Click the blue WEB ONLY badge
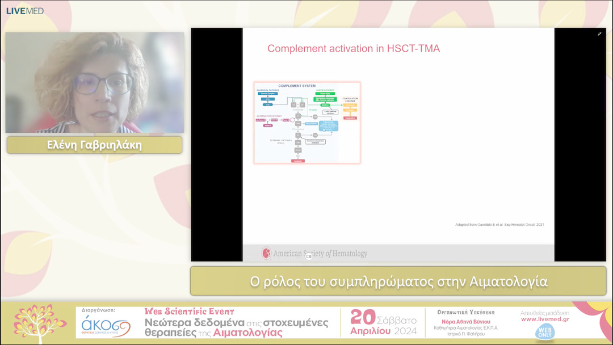 (544, 331)
